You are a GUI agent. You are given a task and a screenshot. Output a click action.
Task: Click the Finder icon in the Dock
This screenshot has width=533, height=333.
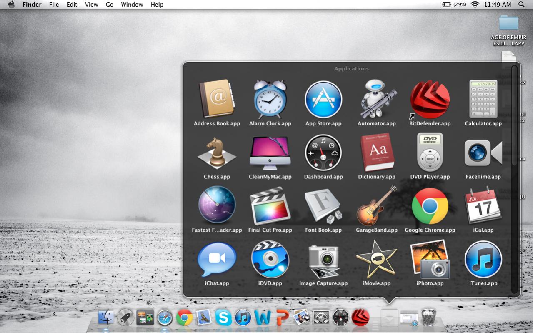[x=106, y=318]
